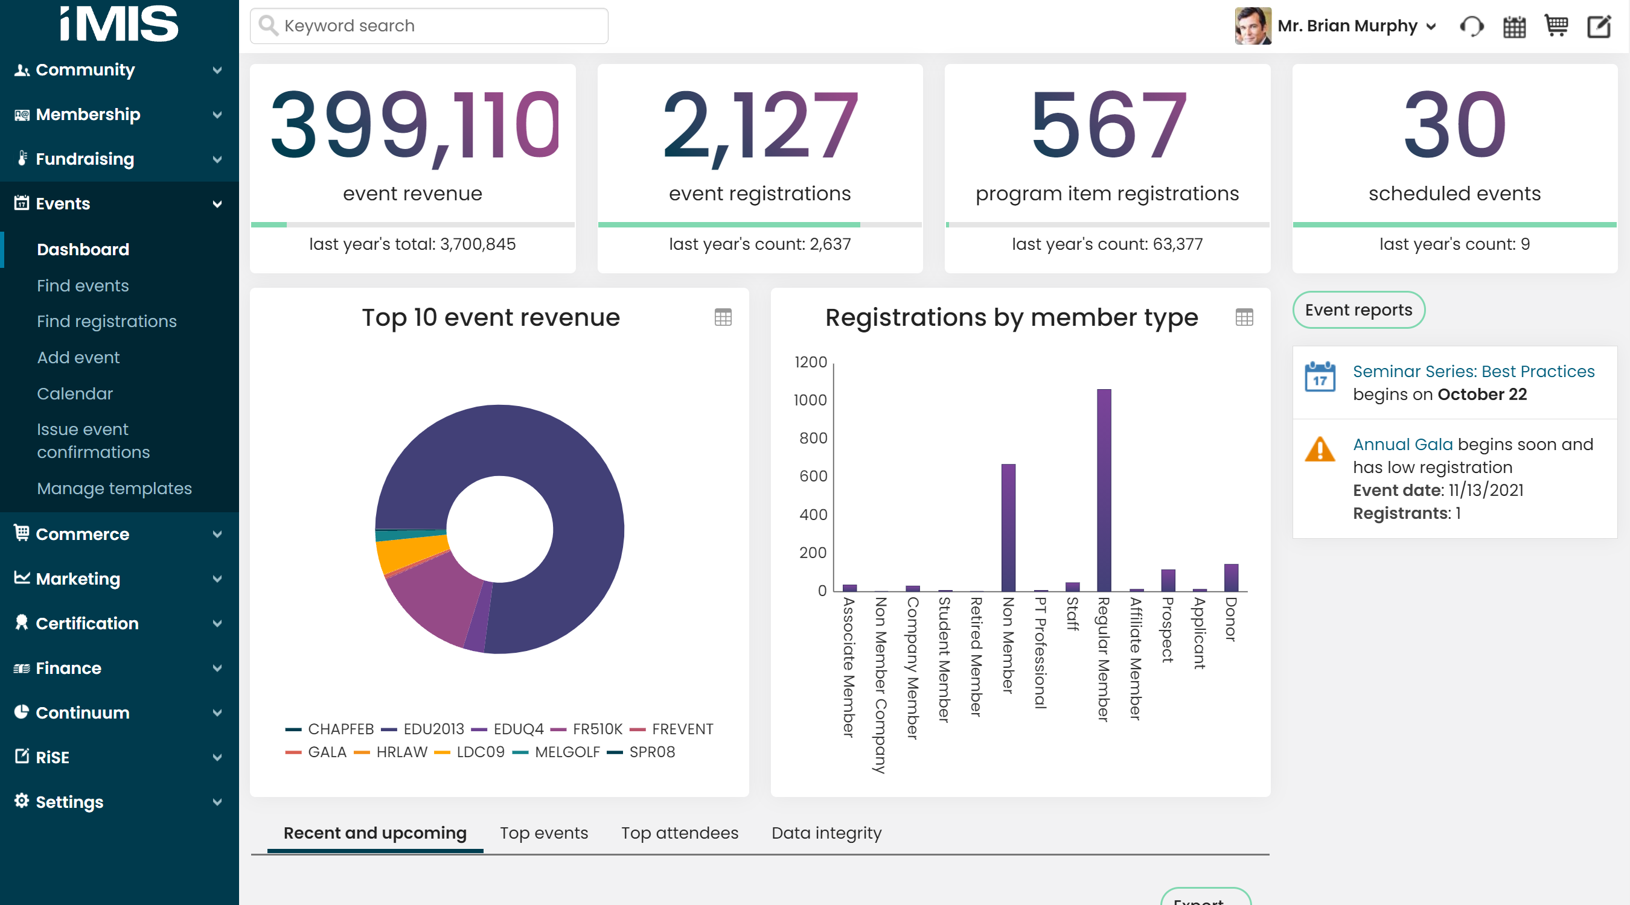The width and height of the screenshot is (1630, 905).
Task: Click the edit page icon in header
Action: (x=1599, y=27)
